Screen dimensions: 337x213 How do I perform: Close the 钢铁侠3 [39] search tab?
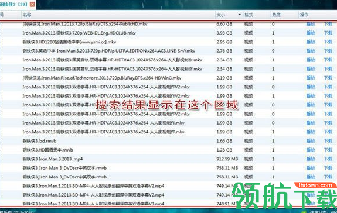pos(32,4)
